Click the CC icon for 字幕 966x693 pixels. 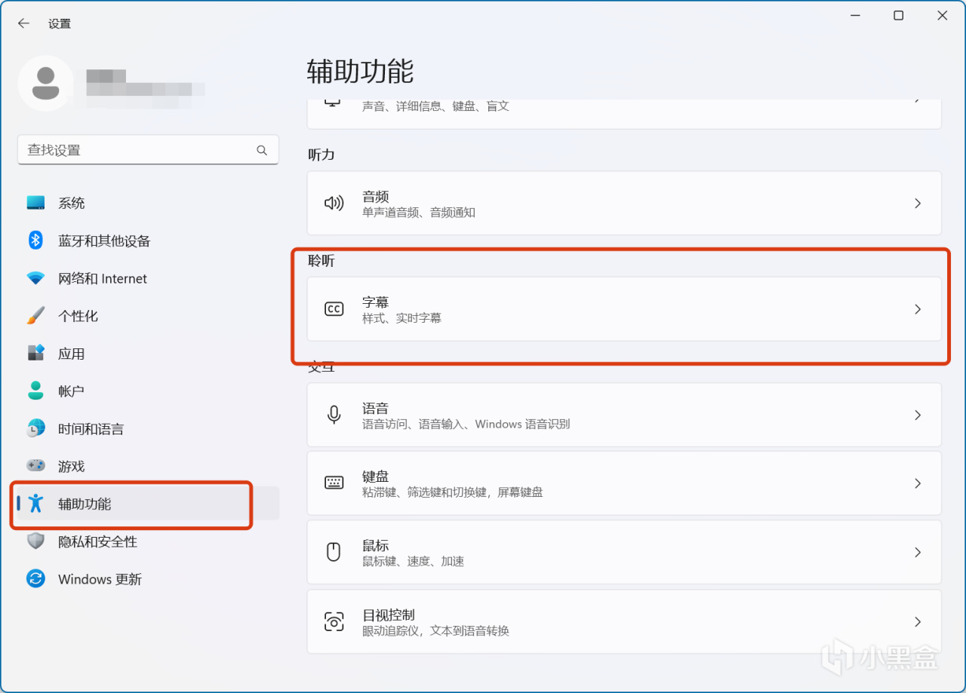point(334,309)
